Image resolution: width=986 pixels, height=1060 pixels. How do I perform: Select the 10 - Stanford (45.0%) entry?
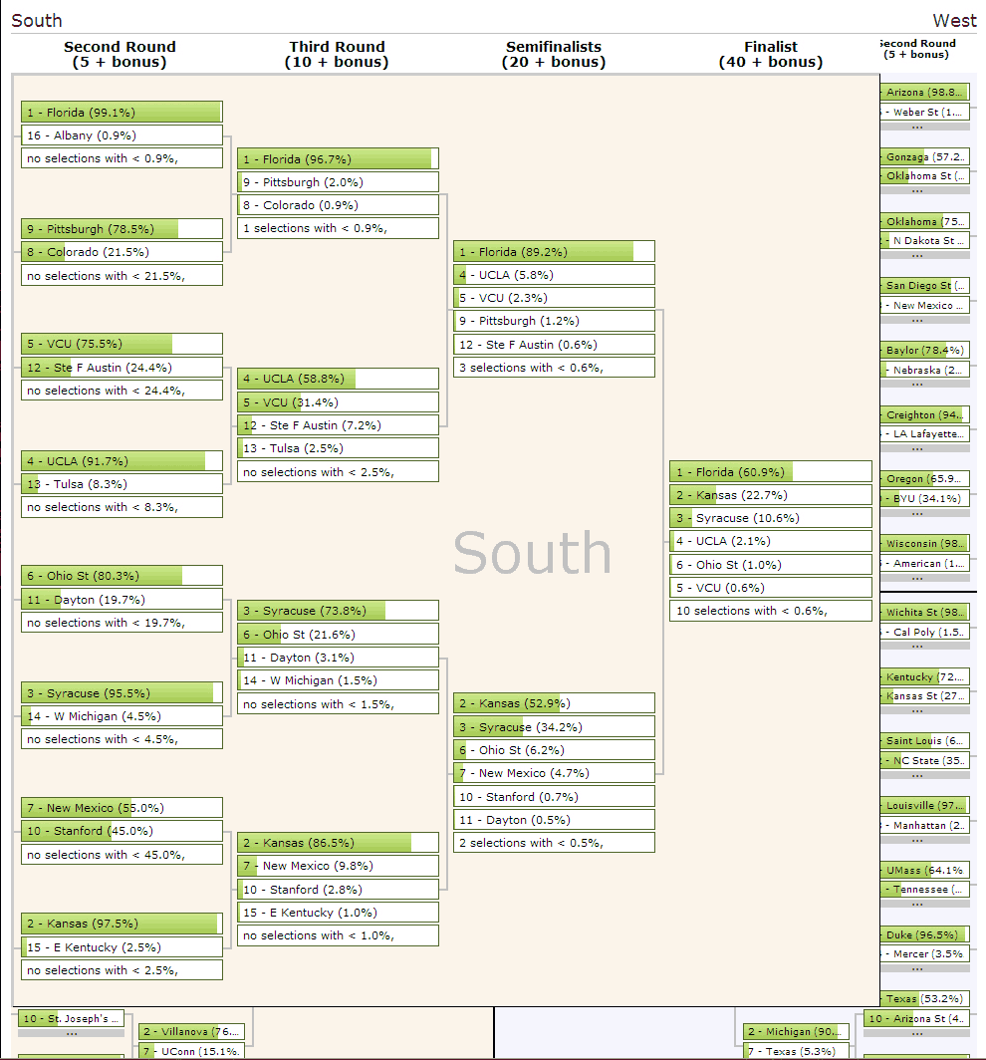point(122,831)
